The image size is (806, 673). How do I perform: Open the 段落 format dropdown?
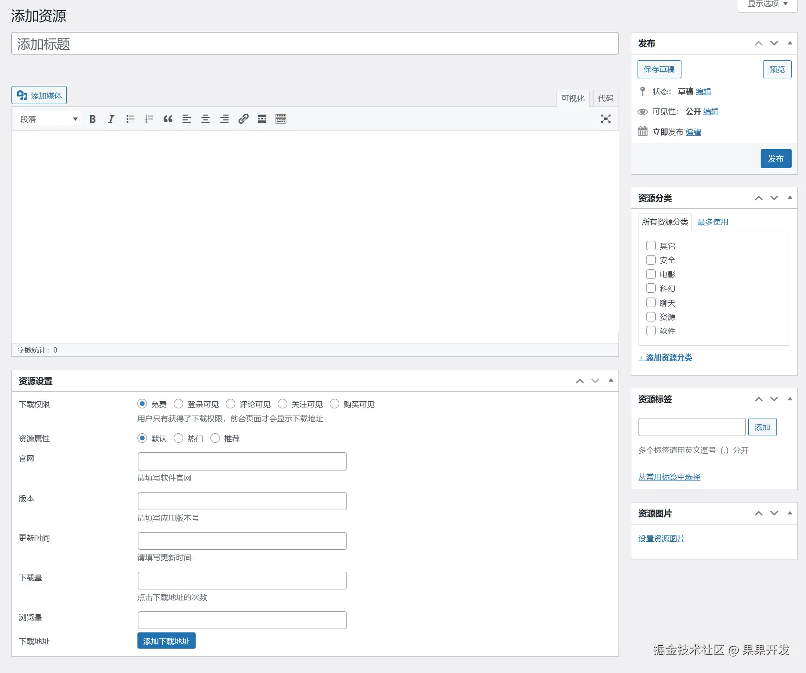coord(48,119)
